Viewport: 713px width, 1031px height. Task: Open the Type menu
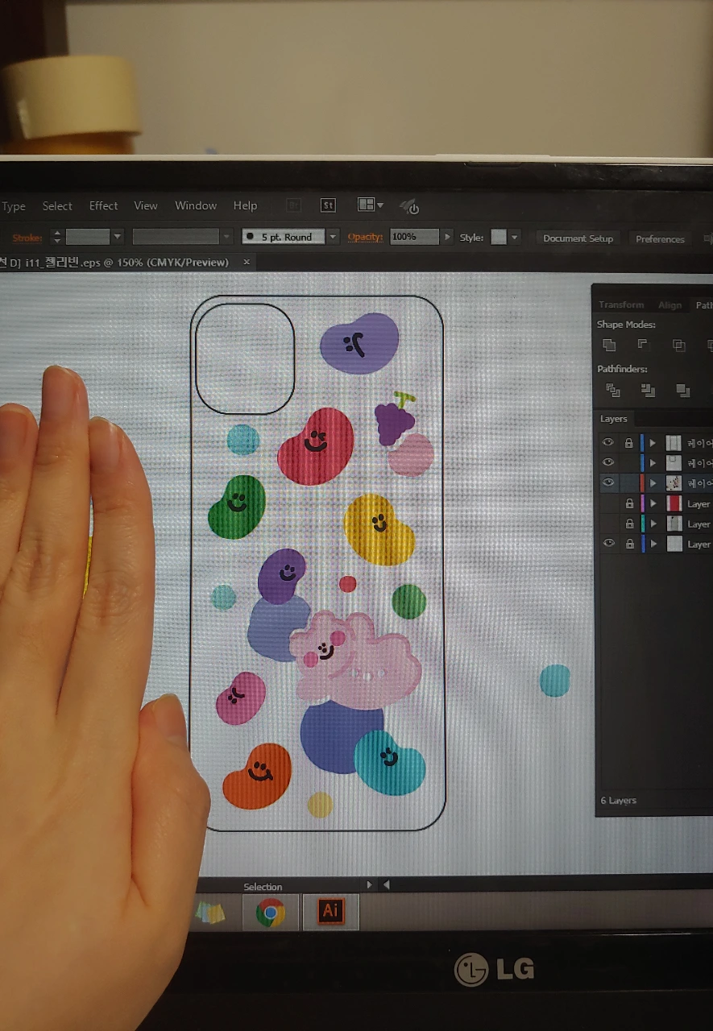point(14,206)
